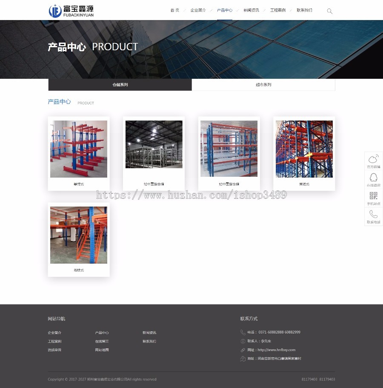The height and width of the screenshot is (388, 383).
Task: Open footer link 联系我们
Action: (149, 341)
